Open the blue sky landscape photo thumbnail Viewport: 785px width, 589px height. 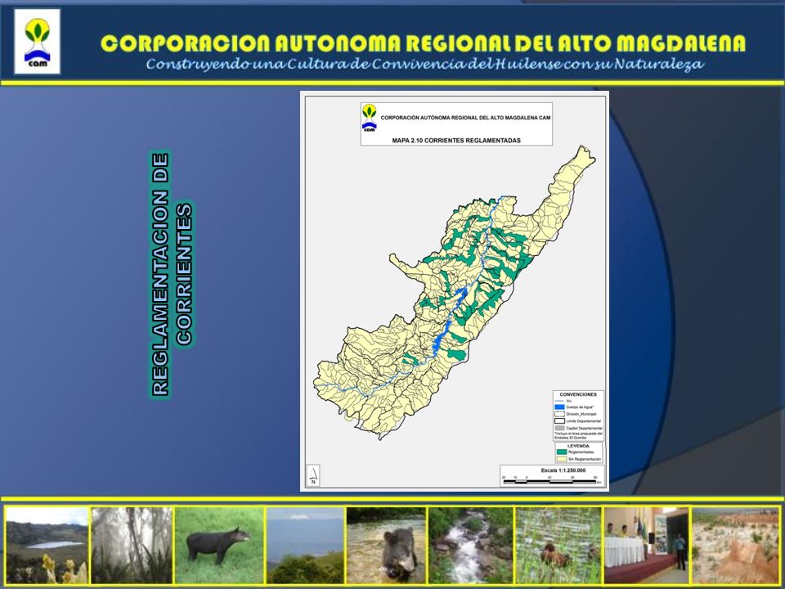point(305,546)
